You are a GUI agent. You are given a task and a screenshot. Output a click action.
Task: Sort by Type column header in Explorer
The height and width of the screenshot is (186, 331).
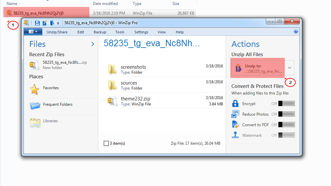click(x=137, y=4)
